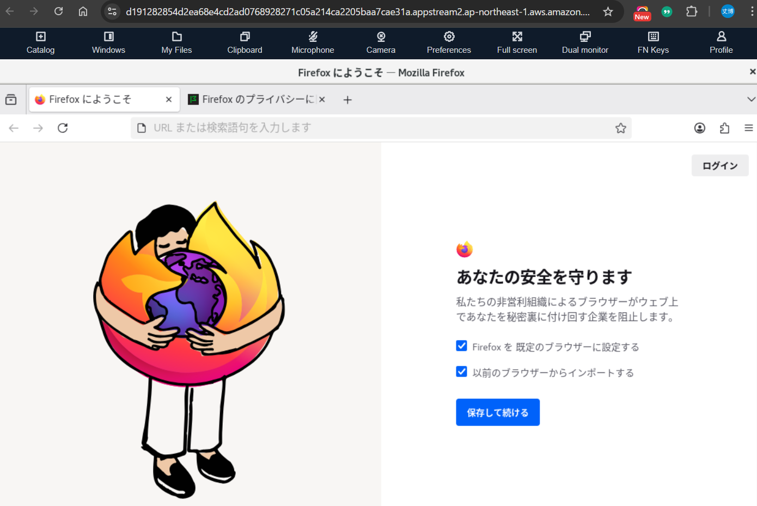Toggle the Camera in AppStream toolbar
Viewport: 757px width, 506px height.
(x=381, y=43)
